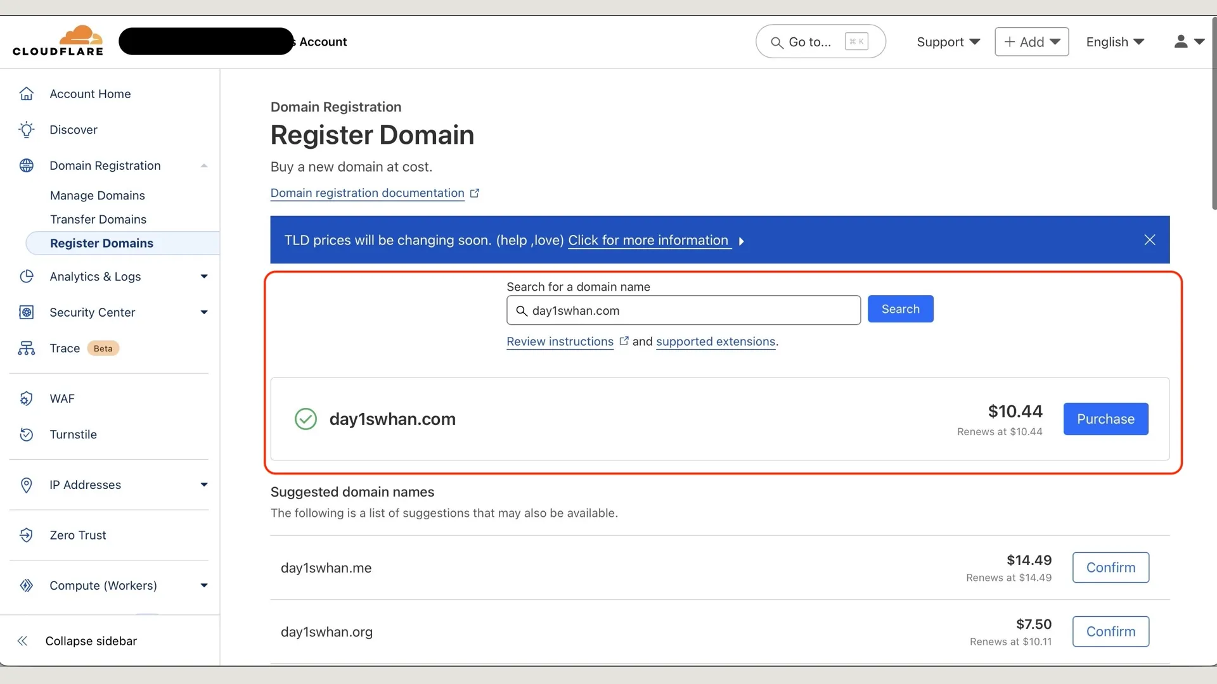Click the plus icon in Add button
The height and width of the screenshot is (684, 1217).
1010,42
